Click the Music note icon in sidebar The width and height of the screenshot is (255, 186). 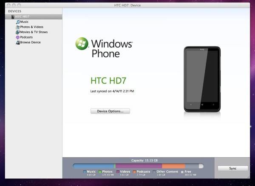click(x=18, y=22)
